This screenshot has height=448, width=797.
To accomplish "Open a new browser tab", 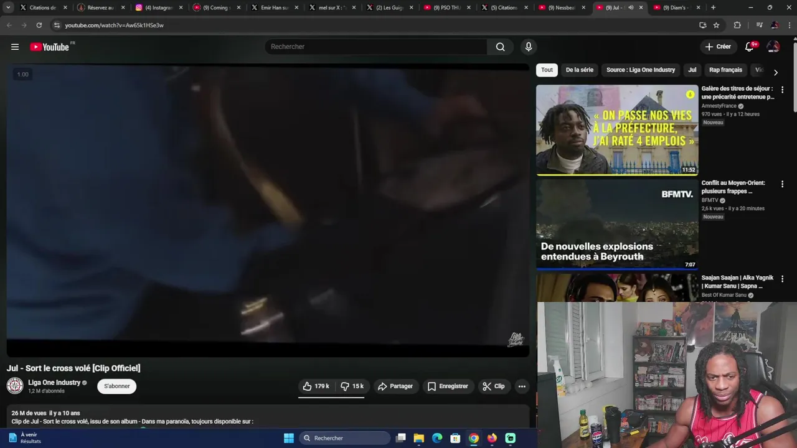I will point(713,7).
